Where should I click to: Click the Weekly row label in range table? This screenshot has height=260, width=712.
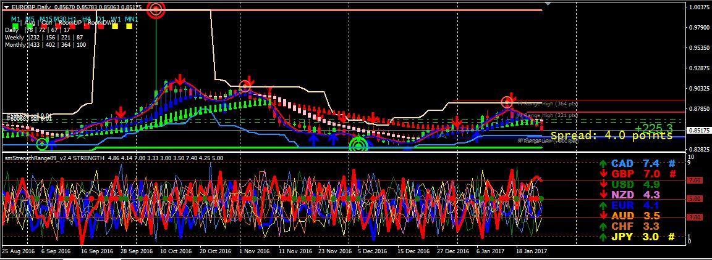14,38
